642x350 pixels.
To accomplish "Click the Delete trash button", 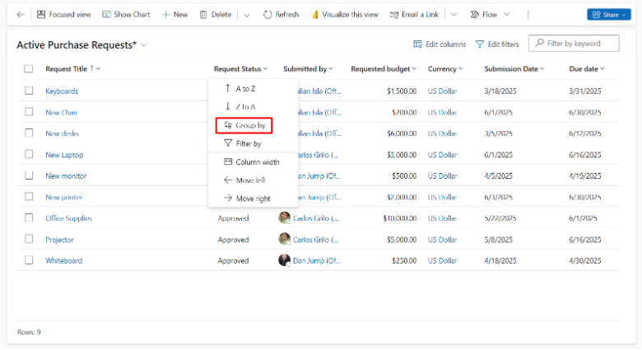I will coord(216,15).
